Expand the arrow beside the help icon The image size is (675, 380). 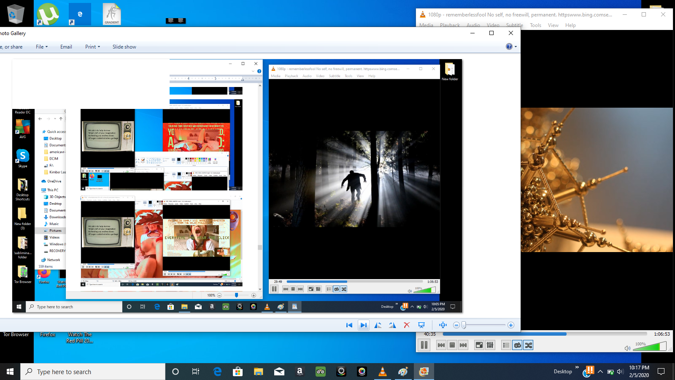pos(516,47)
